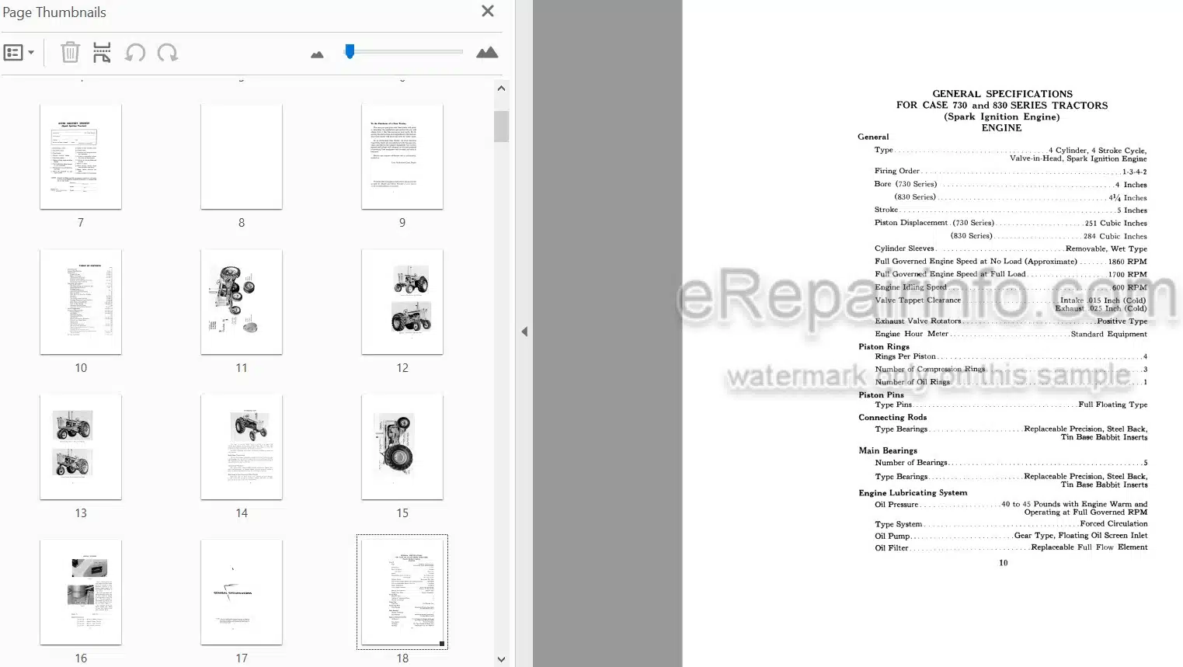Viewport: 1183px width, 667px height.
Task: Click the thumbnail panel scrollbar thumb
Action: 501,127
